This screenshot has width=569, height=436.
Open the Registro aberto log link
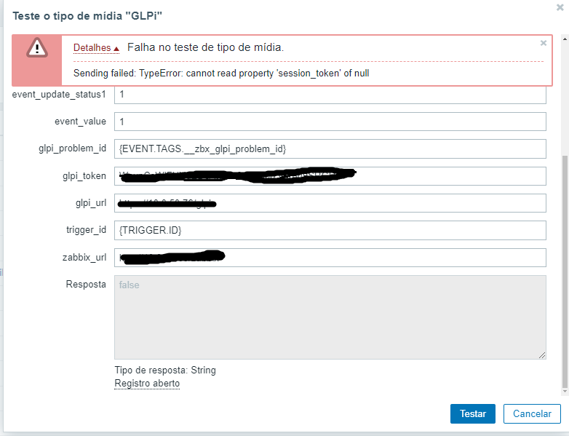point(147,384)
